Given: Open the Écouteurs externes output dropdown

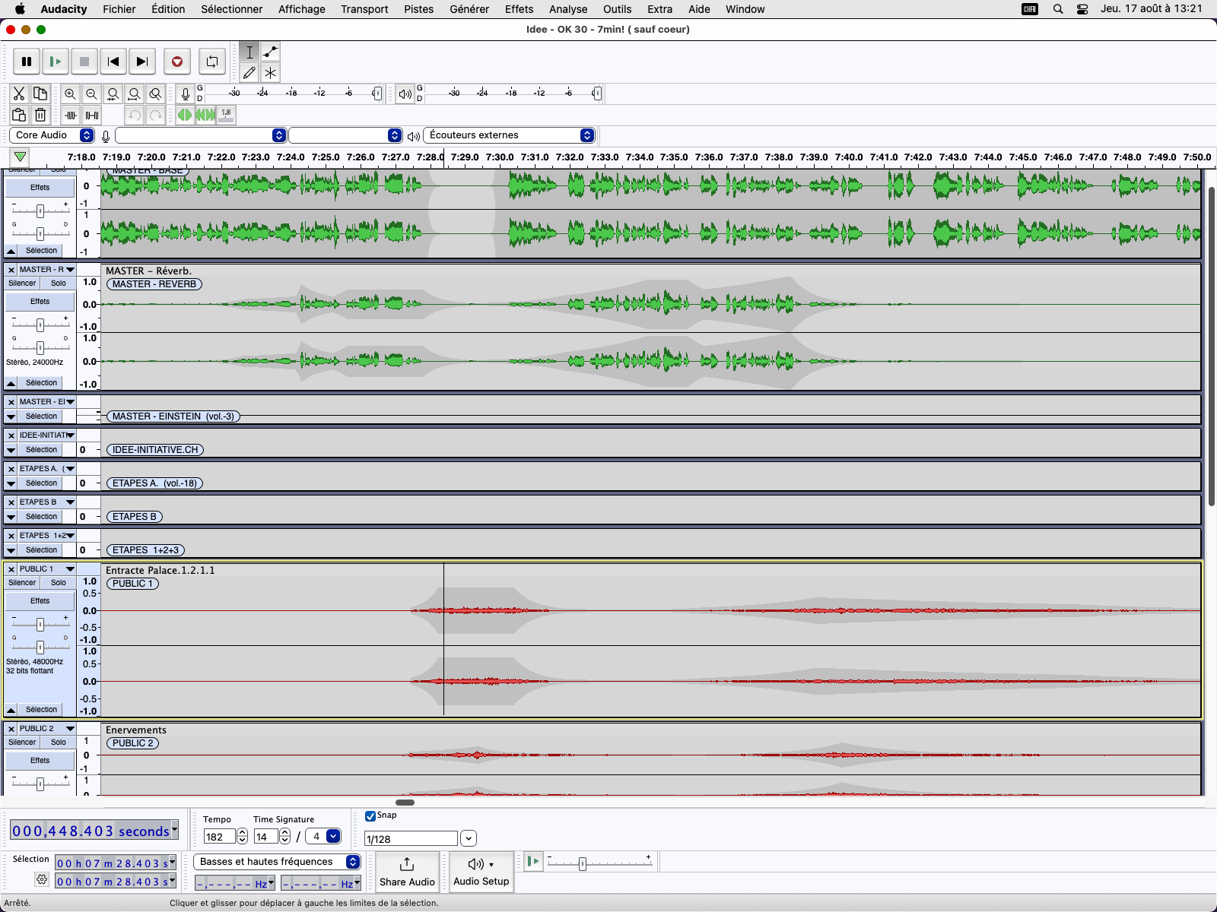Looking at the screenshot, I should coord(508,135).
